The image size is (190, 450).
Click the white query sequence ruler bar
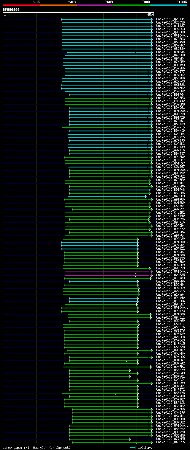point(78,12)
